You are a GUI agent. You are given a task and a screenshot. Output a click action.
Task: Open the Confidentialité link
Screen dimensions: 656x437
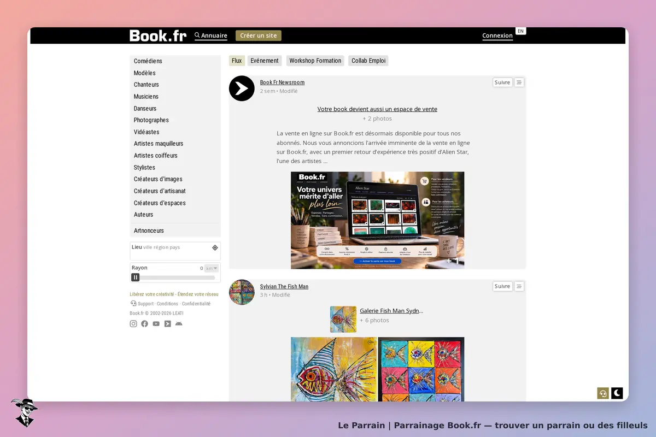coord(196,304)
